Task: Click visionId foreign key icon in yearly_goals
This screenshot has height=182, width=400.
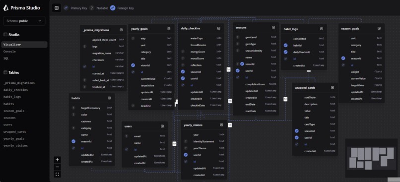Action: [x=133, y=65]
